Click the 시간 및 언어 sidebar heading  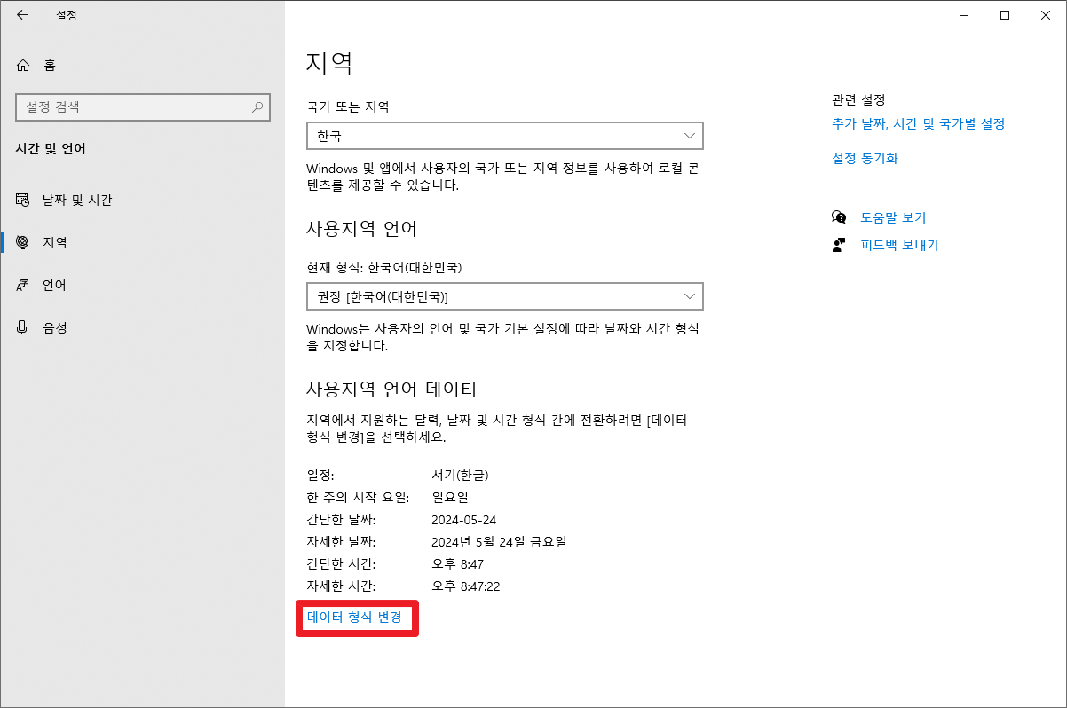(x=51, y=149)
